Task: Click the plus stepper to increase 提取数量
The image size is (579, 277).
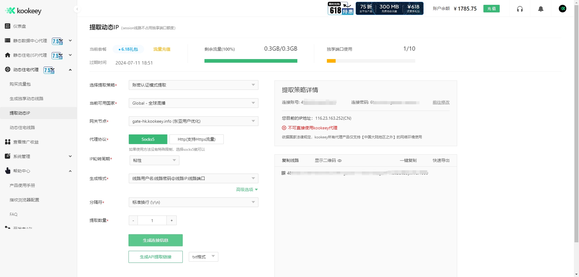Action: tap(171, 220)
